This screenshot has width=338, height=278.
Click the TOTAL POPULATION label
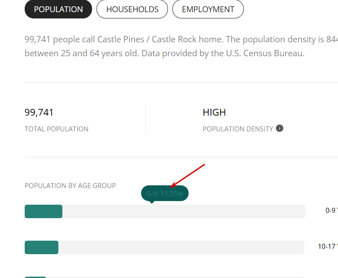(57, 129)
